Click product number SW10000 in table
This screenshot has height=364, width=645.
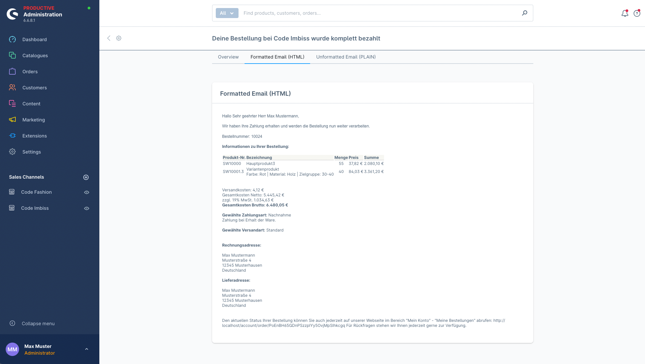click(x=232, y=164)
